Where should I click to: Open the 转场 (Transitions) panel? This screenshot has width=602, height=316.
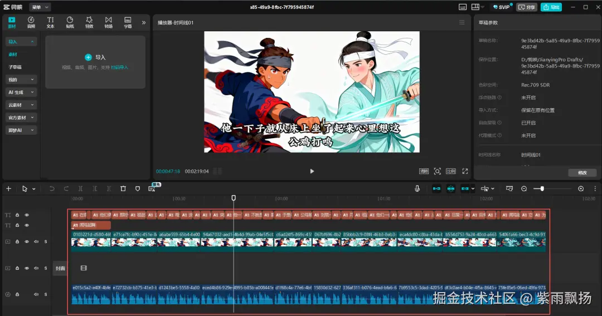pos(109,22)
